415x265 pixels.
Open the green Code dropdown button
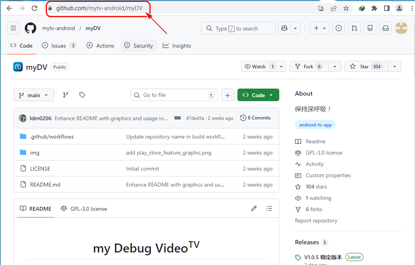coord(258,95)
